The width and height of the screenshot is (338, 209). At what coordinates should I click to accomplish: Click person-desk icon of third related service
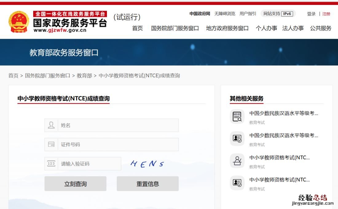pos(237,161)
